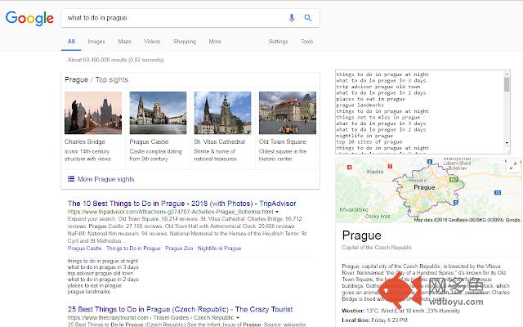The width and height of the screenshot is (523, 327).
Task: Switch to the Shopping tab
Action: pos(185,42)
